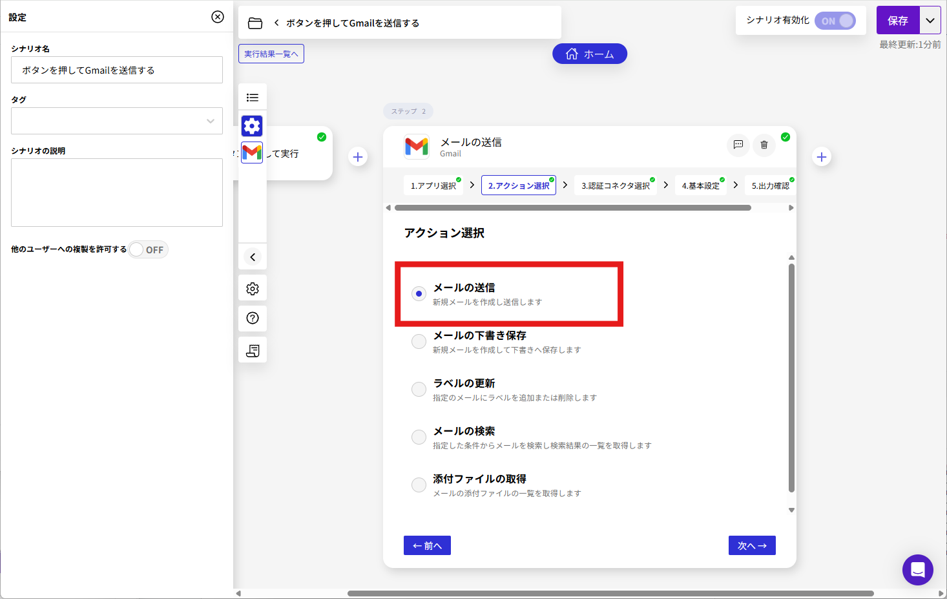This screenshot has height=599, width=947.
Task: Open the 4.基本設定 tab
Action: click(x=701, y=185)
